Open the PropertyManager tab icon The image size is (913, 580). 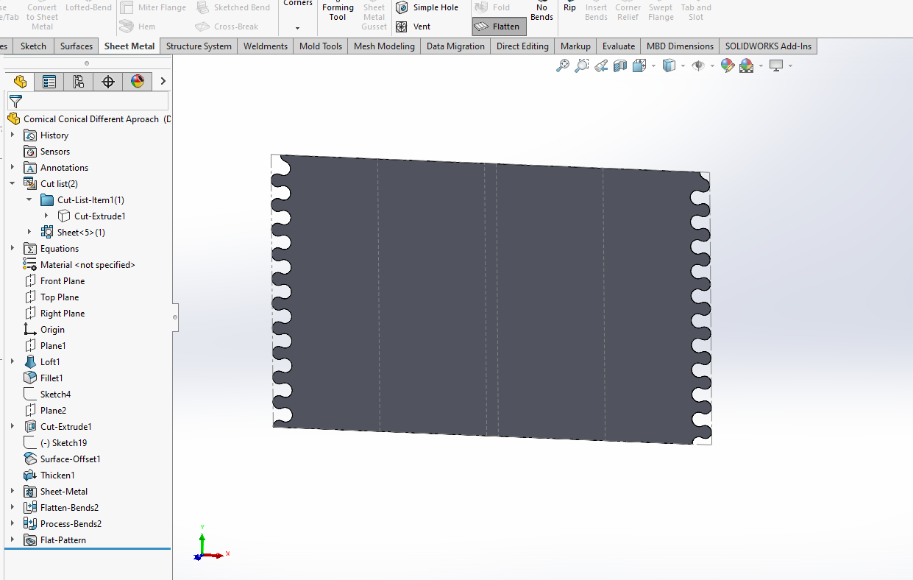click(x=49, y=81)
